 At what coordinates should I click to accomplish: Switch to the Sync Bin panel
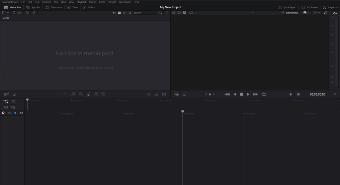(33, 7)
